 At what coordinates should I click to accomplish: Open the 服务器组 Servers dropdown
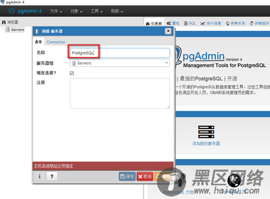click(120, 63)
